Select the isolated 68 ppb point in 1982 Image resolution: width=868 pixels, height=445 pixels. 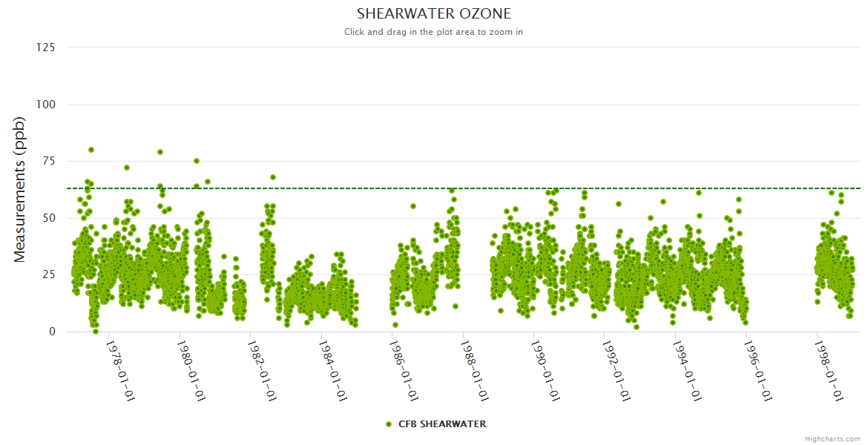(273, 177)
